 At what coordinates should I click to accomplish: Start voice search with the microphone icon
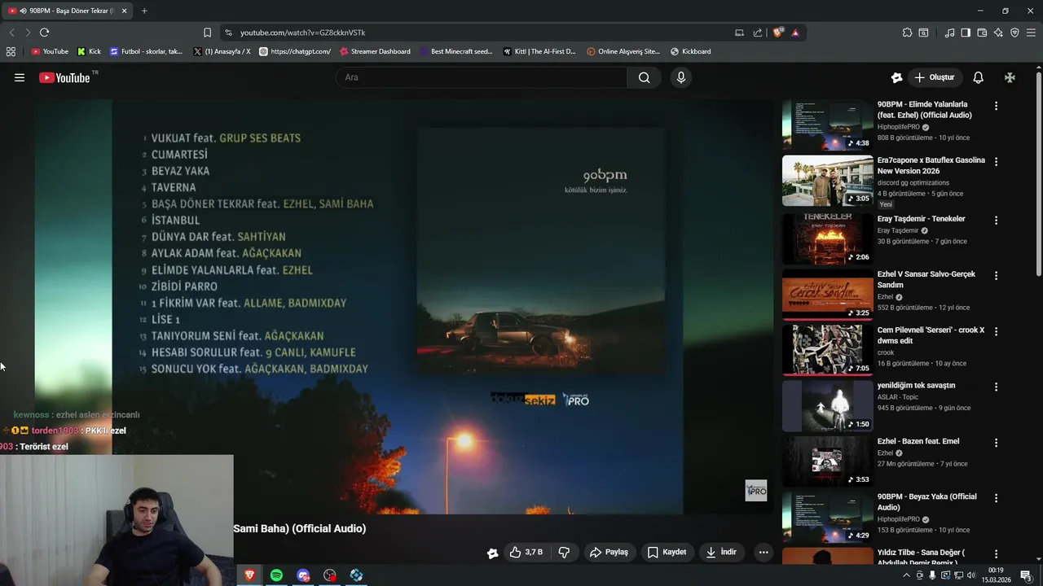(x=681, y=77)
